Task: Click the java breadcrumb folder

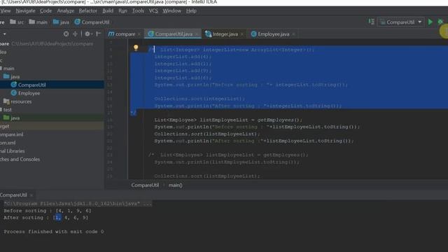Action: 61,22
